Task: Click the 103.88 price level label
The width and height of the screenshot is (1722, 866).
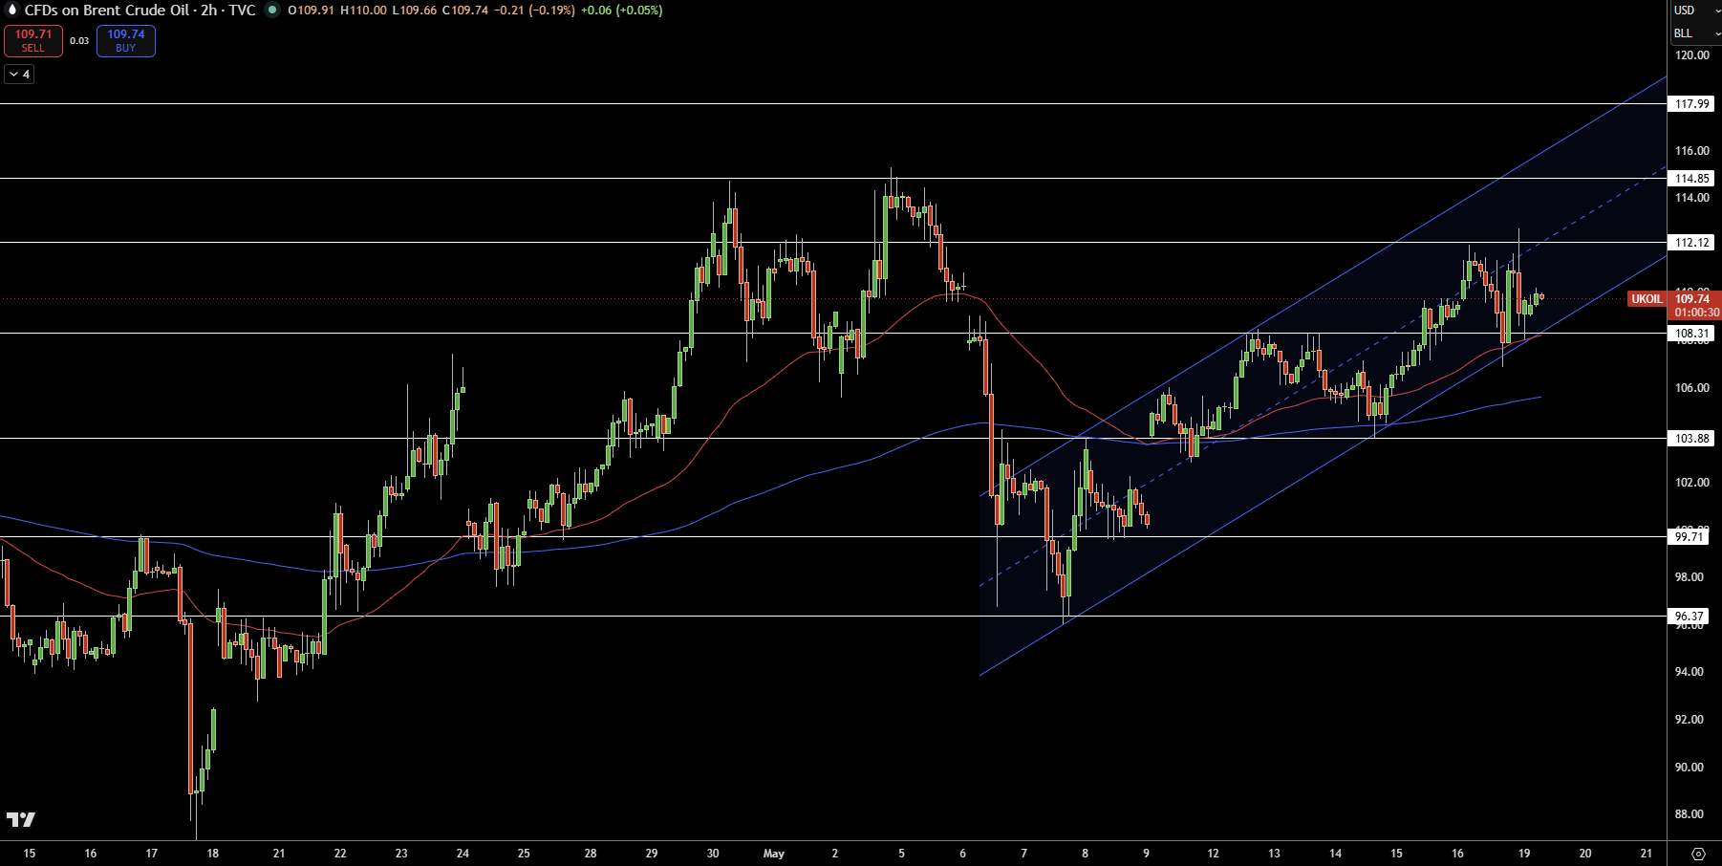Action: 1692,439
